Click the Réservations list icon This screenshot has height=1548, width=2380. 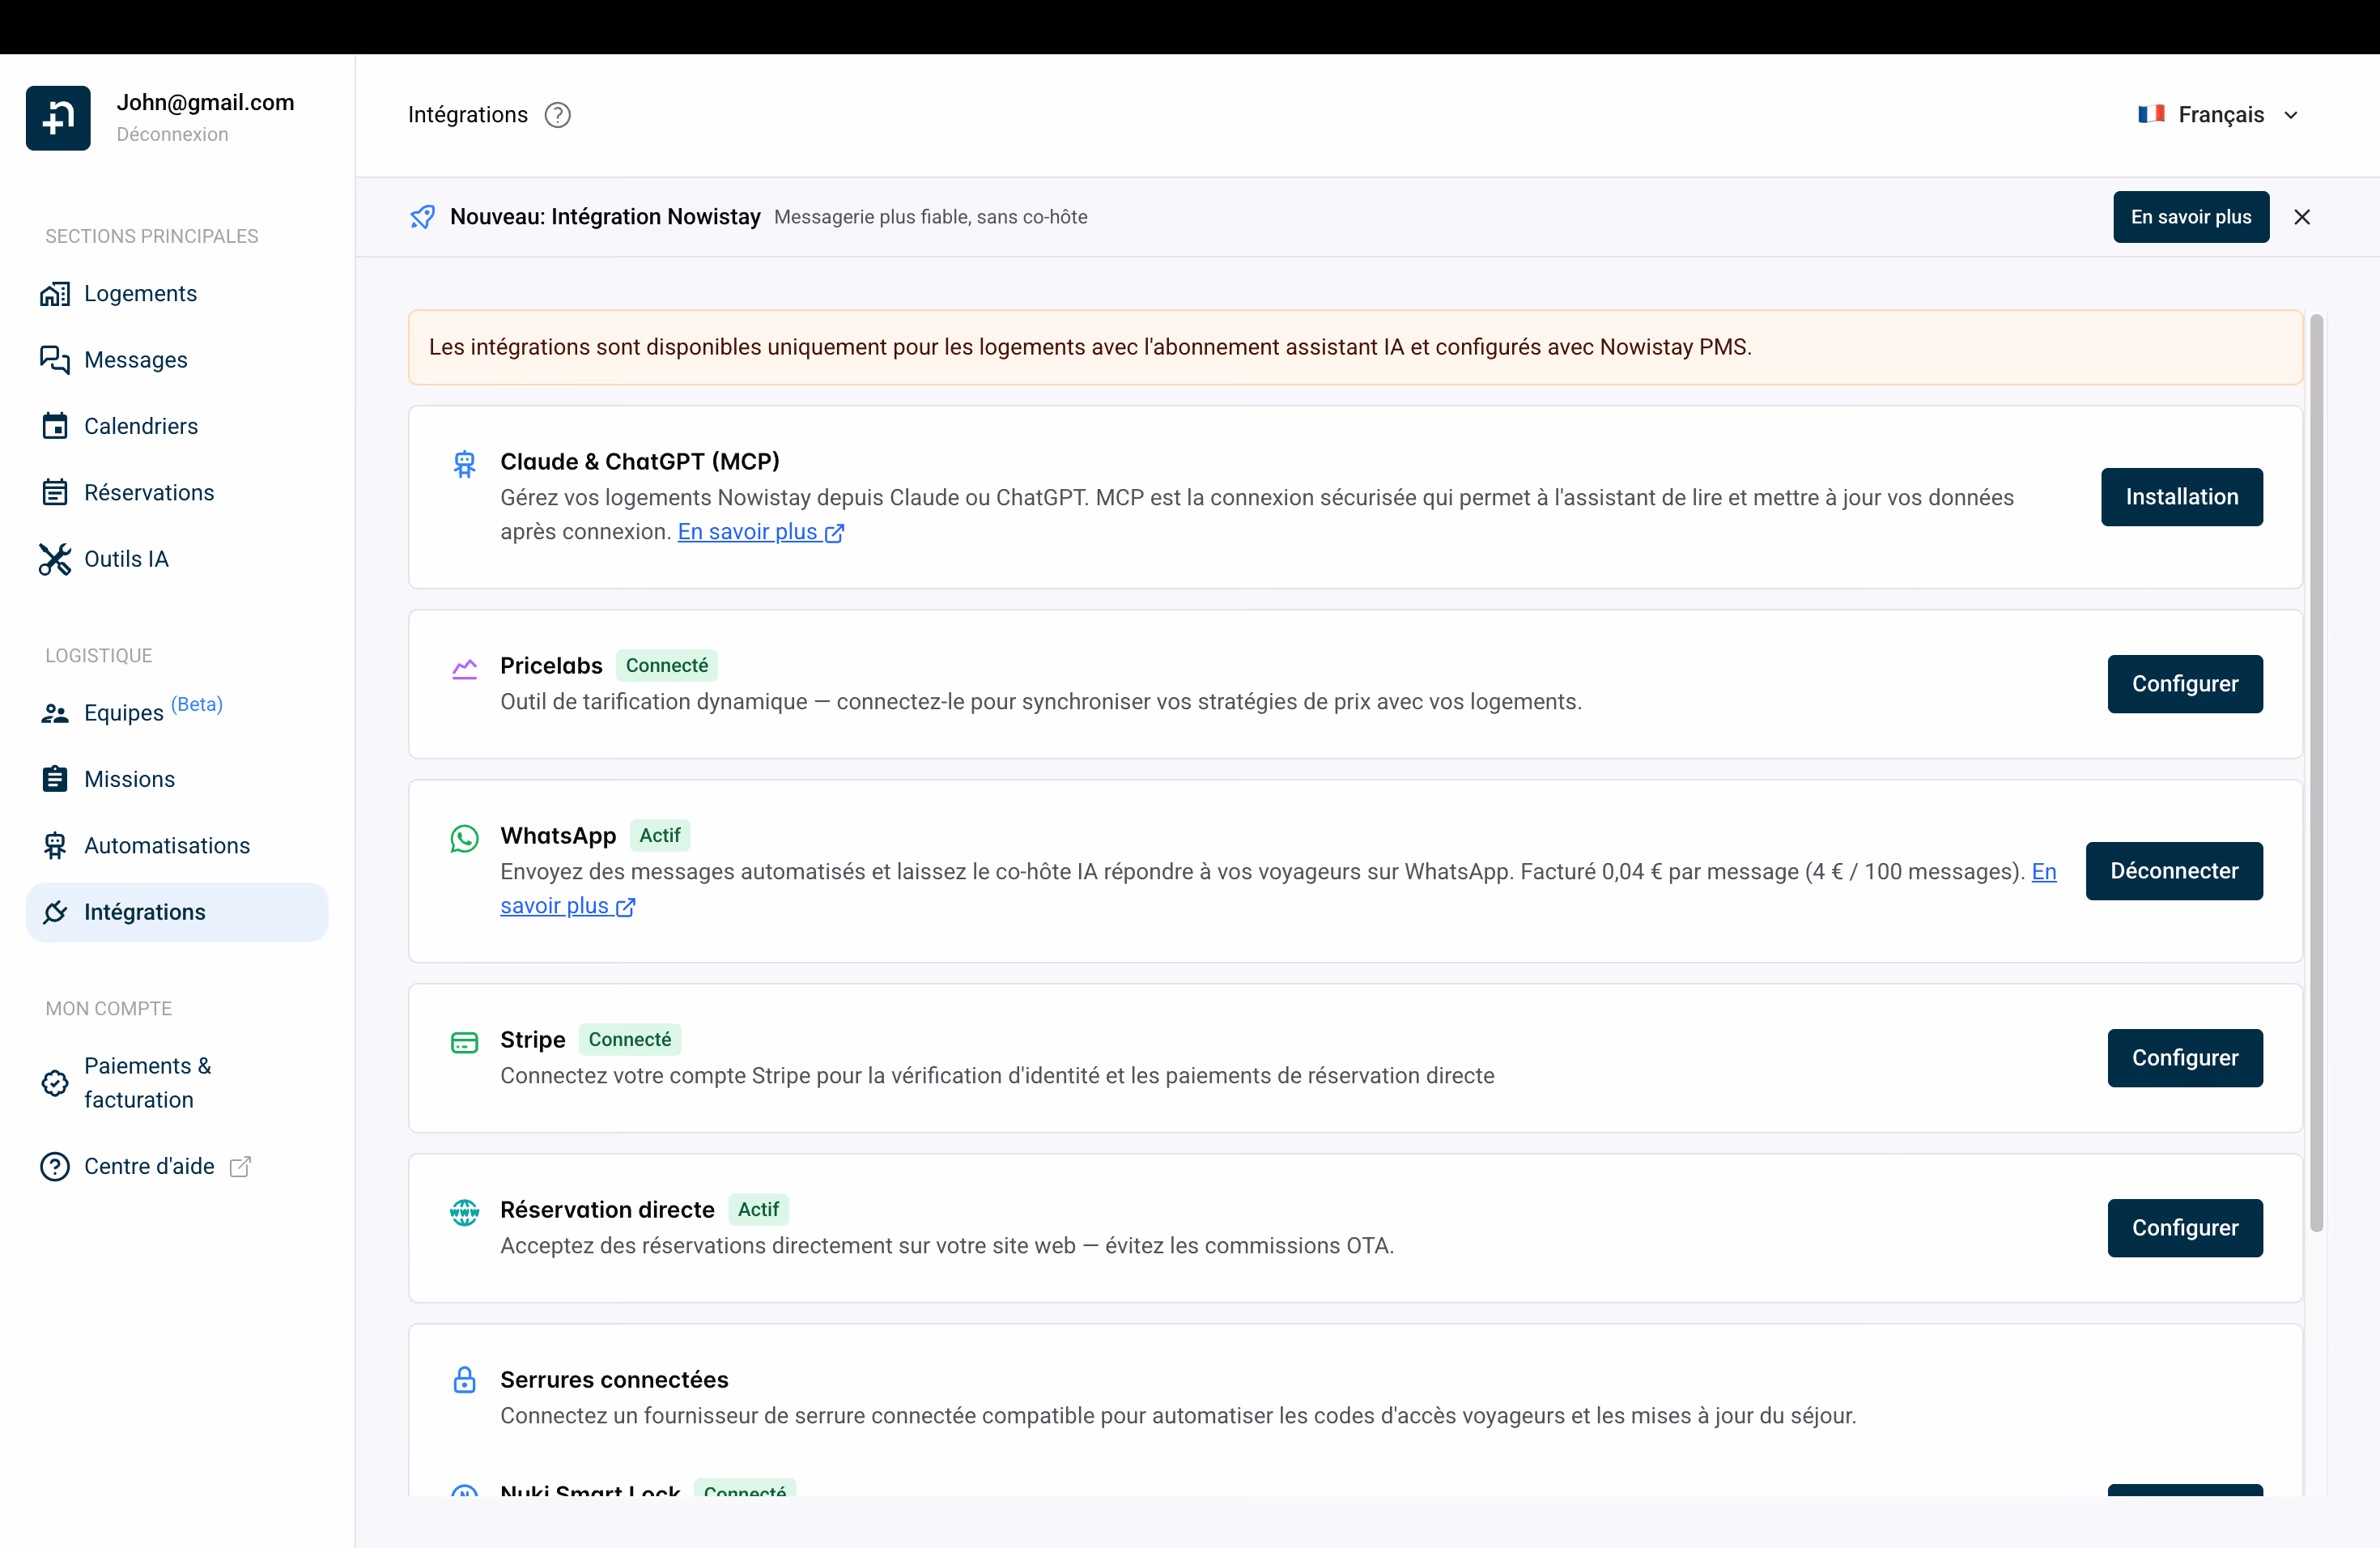click(x=55, y=493)
